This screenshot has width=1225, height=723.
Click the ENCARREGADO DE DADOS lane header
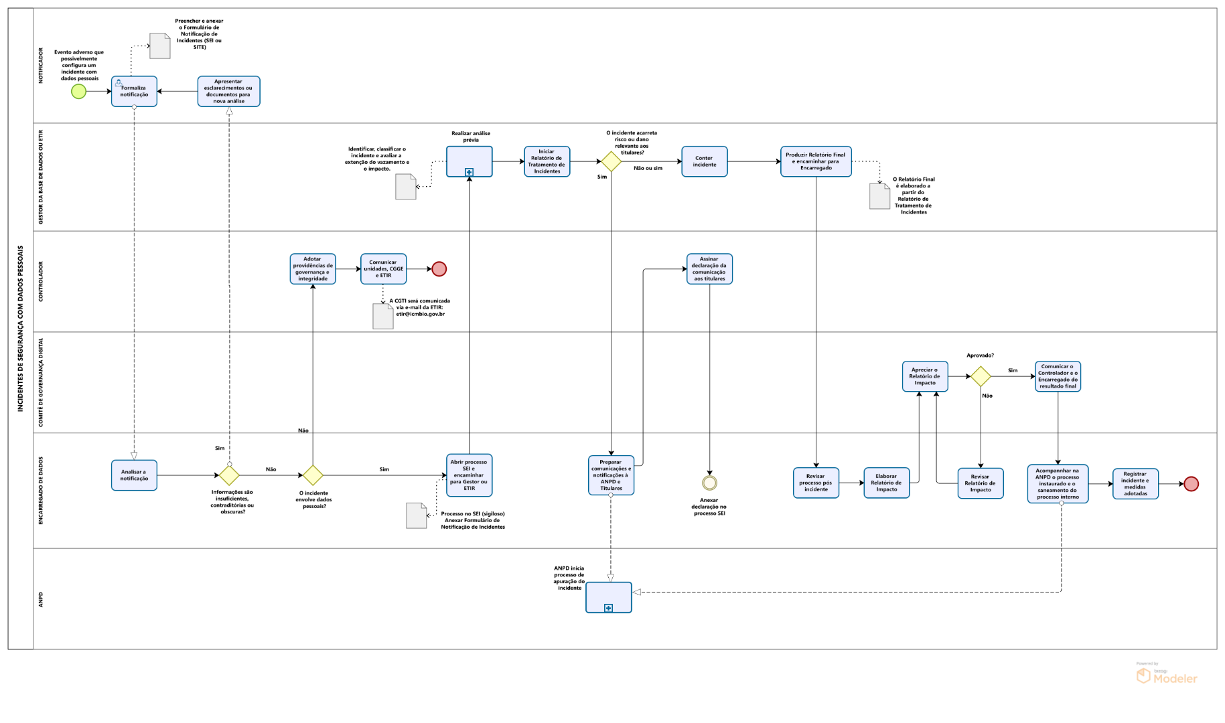(x=41, y=490)
